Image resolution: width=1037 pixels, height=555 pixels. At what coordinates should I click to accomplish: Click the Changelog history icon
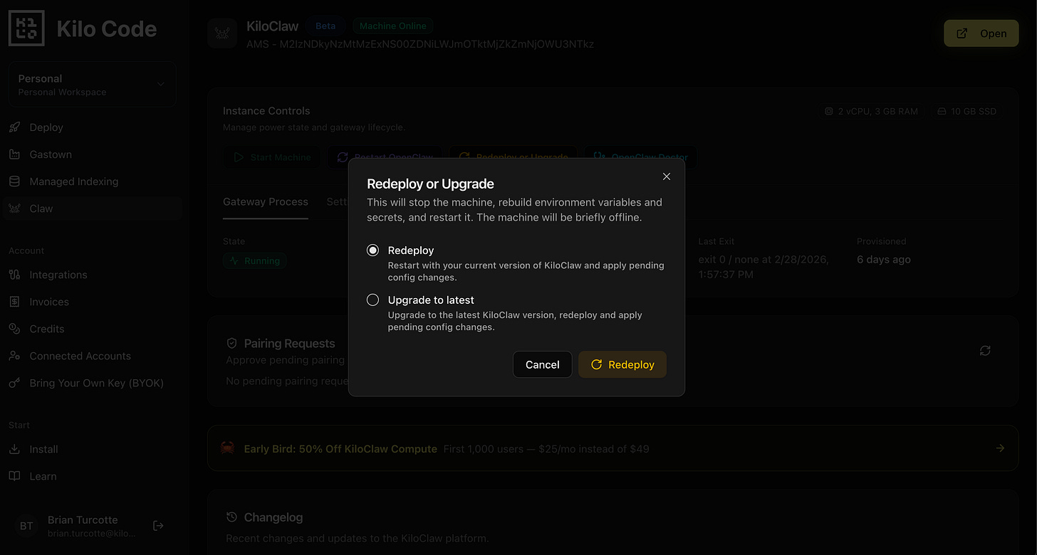pos(231,517)
